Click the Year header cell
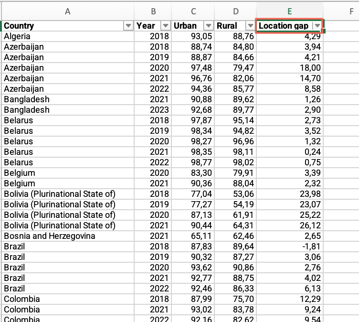The width and height of the screenshot is (359, 322). pyautogui.click(x=153, y=26)
